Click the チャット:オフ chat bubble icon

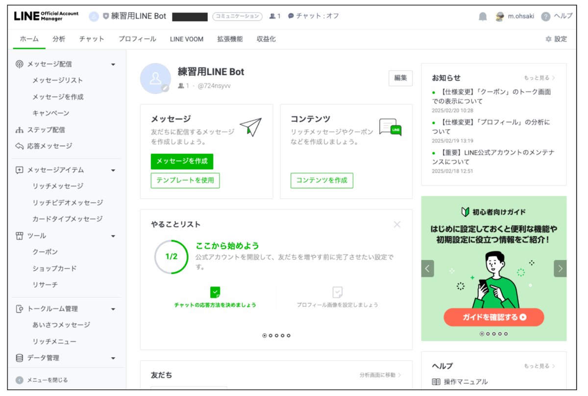pos(291,16)
